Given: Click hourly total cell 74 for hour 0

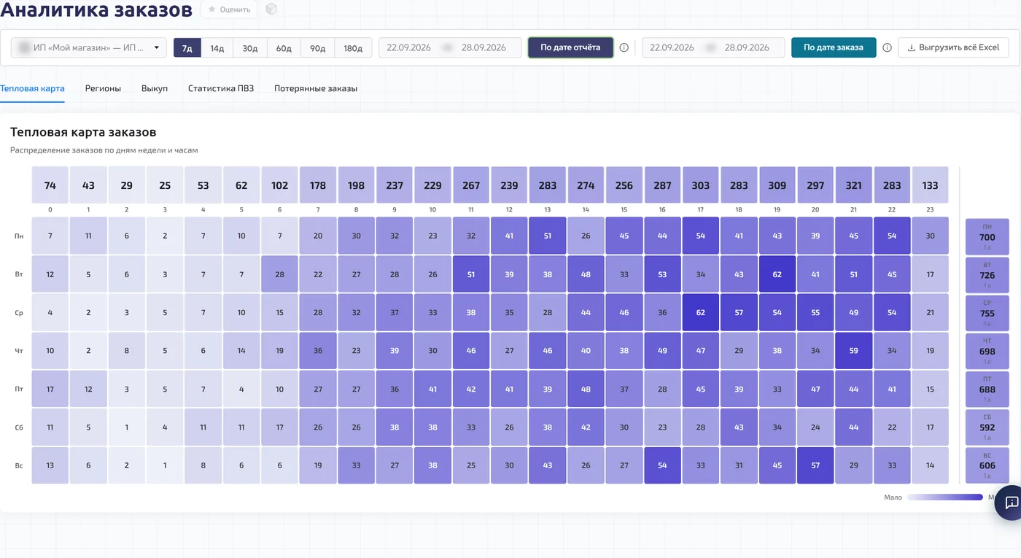Looking at the screenshot, I should pyautogui.click(x=50, y=185).
